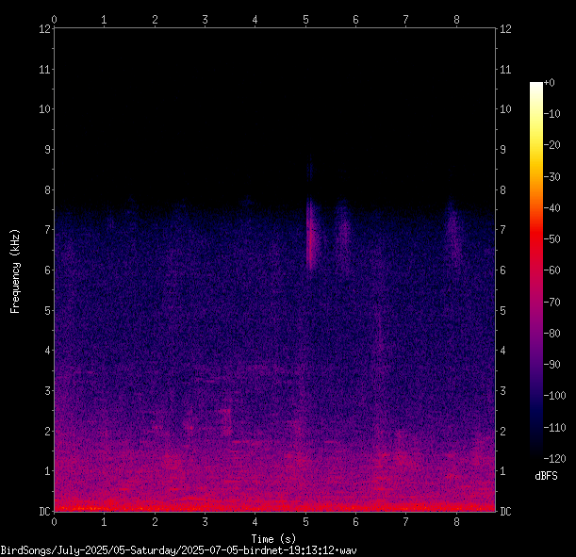Click the bottom time axis 8 label
This screenshot has height=557, width=576.
[x=456, y=521]
